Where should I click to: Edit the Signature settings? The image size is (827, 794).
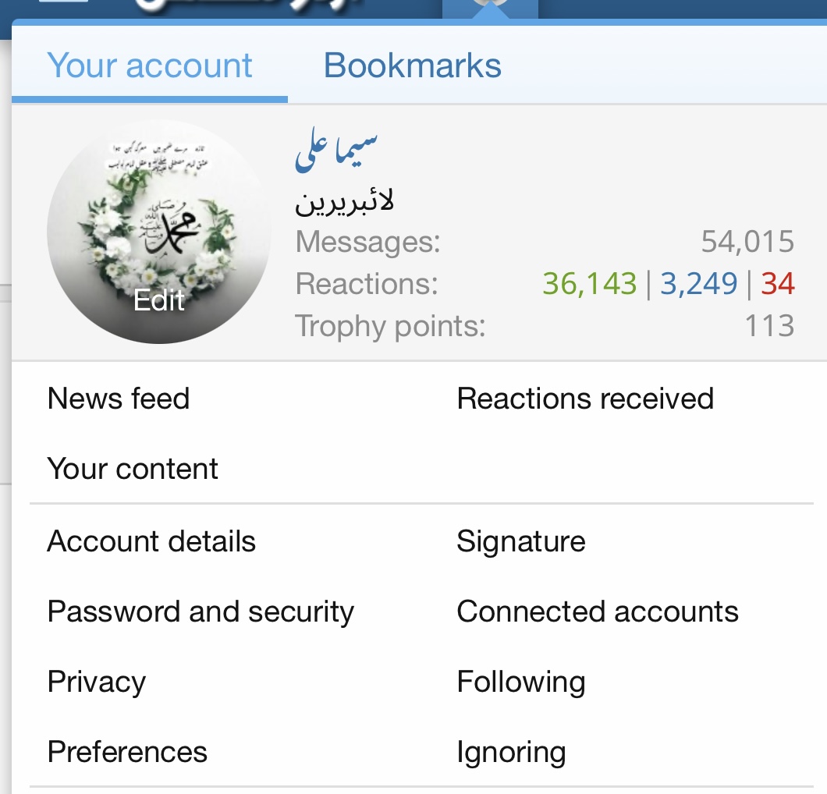click(x=521, y=541)
